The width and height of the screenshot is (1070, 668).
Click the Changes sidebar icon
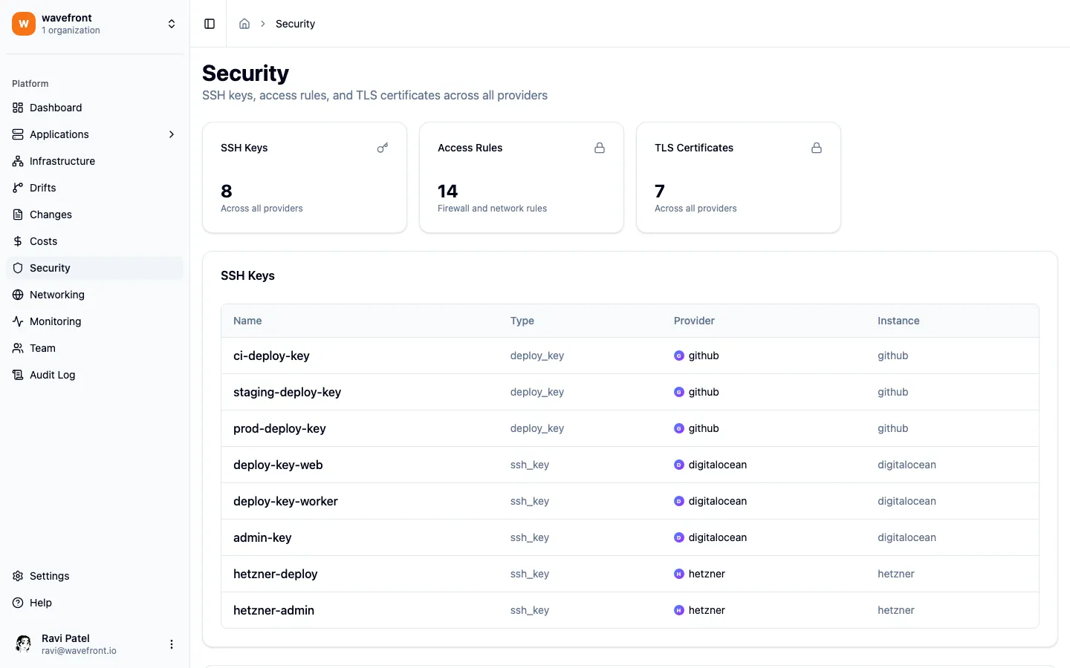[16, 215]
